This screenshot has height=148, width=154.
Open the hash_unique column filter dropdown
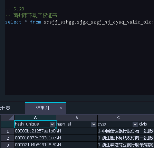pyautogui.click(x=52, y=124)
